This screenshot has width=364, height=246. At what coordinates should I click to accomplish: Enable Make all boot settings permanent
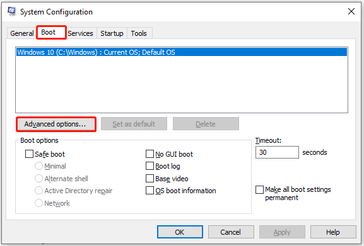[259, 189]
